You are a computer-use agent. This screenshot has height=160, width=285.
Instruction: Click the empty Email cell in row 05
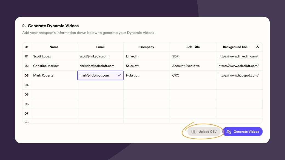(100, 94)
